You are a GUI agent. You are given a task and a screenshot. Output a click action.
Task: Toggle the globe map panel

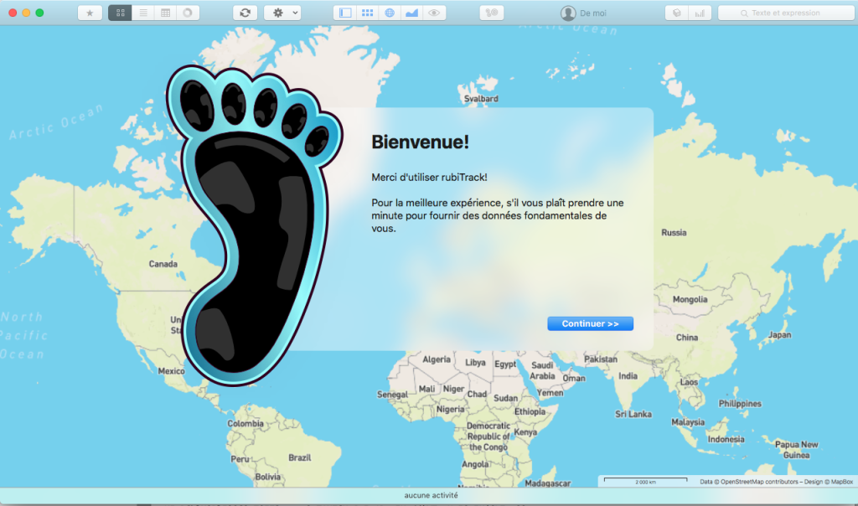[389, 13]
